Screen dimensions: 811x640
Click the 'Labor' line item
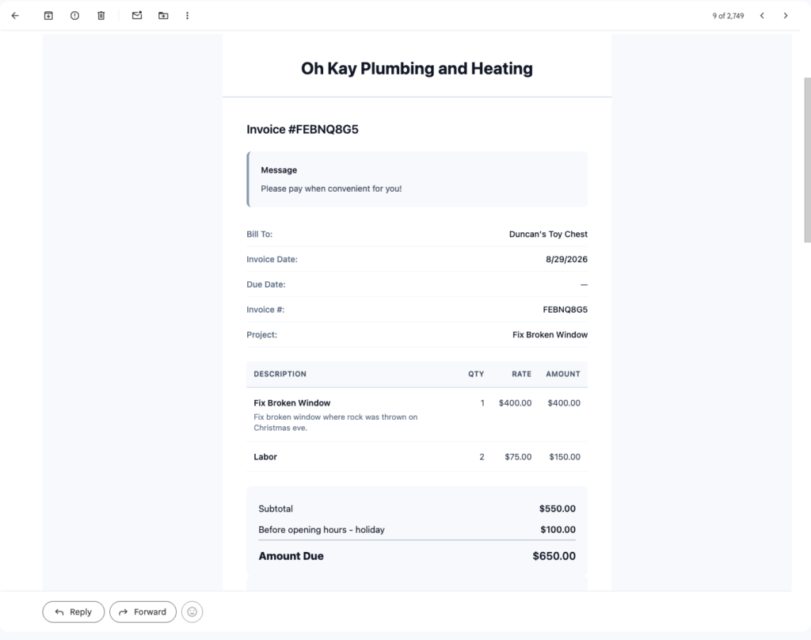[265, 457]
